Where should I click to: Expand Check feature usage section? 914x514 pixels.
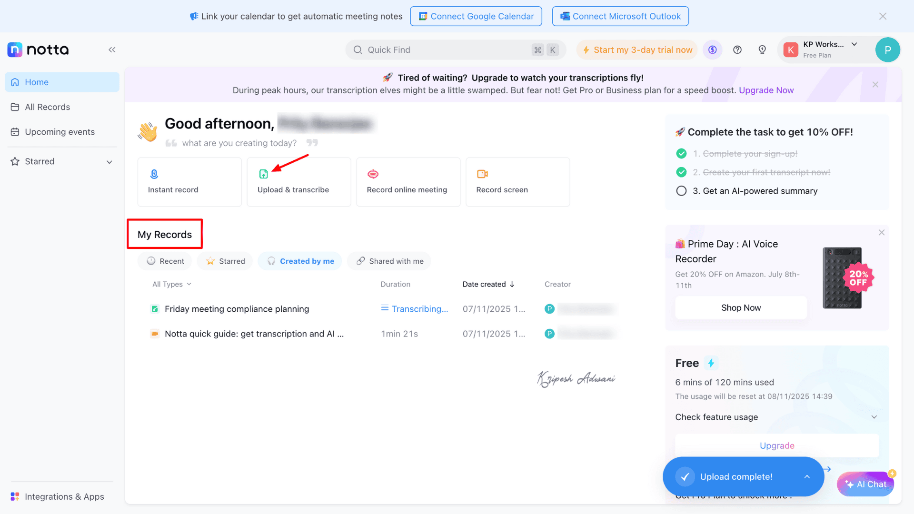(874, 417)
